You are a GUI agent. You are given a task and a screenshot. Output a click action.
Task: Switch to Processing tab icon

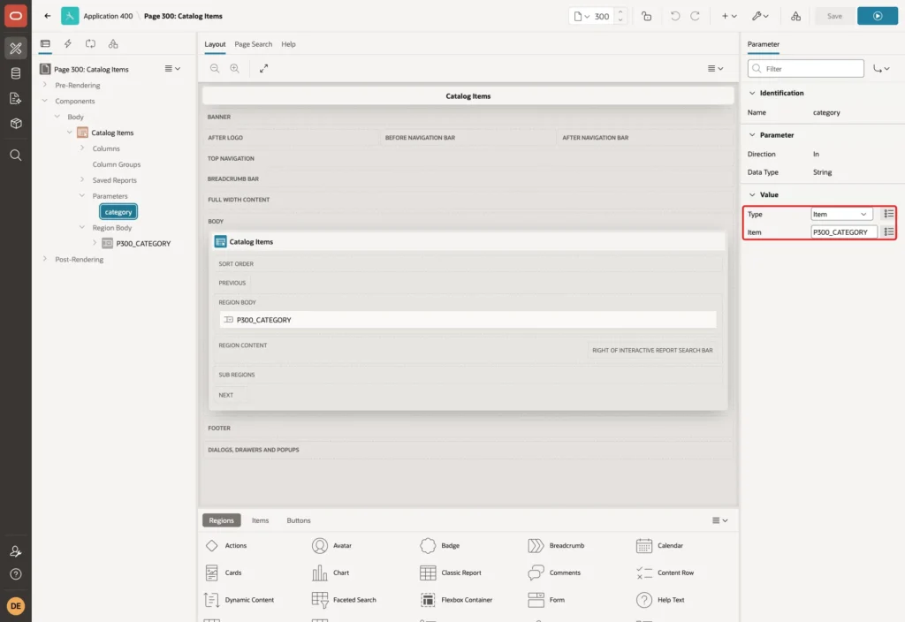tap(91, 44)
